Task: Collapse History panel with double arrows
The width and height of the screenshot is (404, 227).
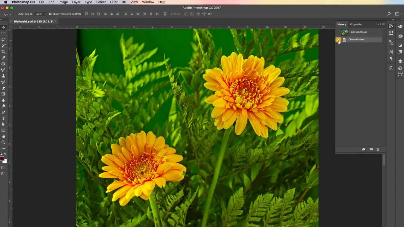Action: coord(377,24)
